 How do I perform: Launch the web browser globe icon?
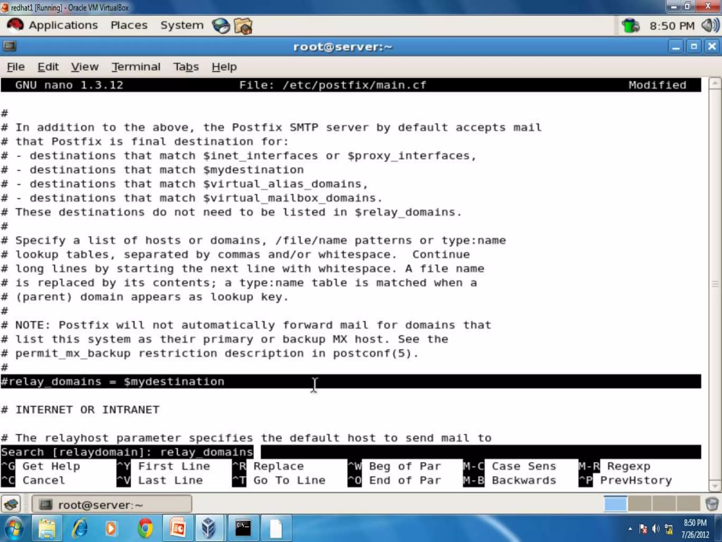221,26
